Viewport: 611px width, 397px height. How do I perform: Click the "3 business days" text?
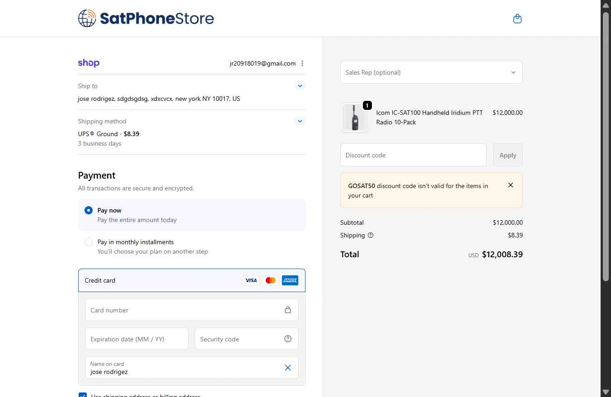(99, 143)
